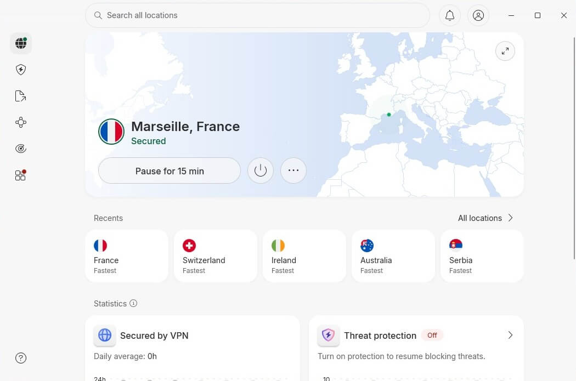Connect to Australia recent location
Image resolution: width=576 pixels, height=381 pixels.
[393, 256]
